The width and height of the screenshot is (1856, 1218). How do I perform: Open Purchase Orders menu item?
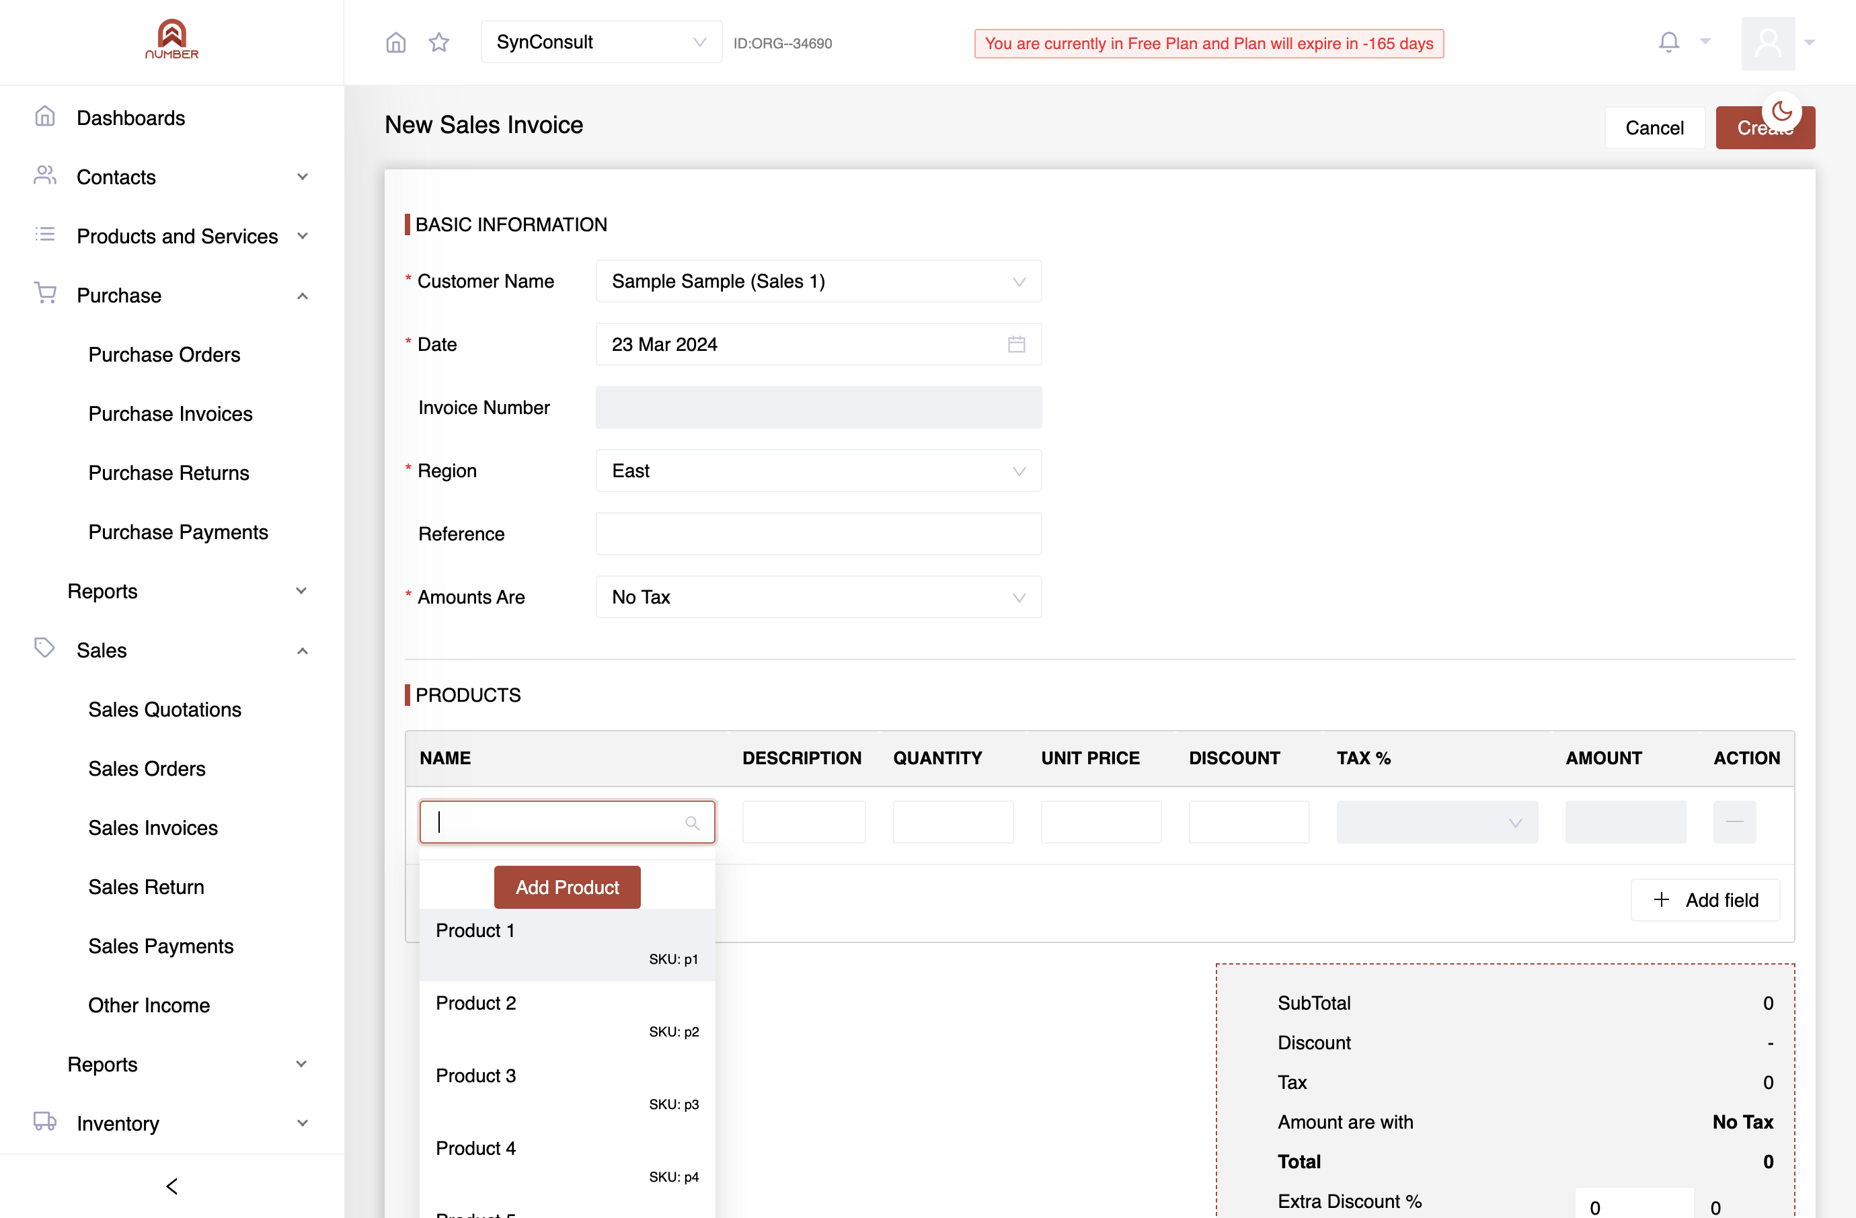coord(164,354)
